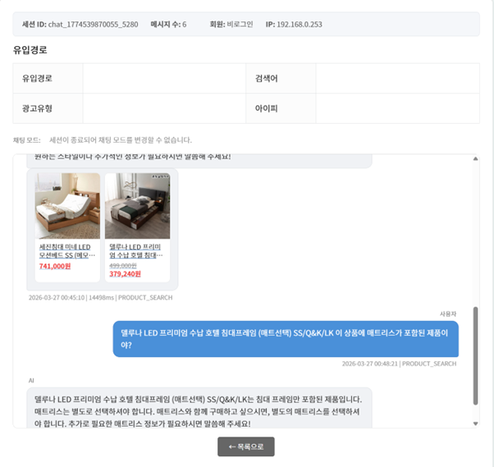Image resolution: width=494 pixels, height=467 pixels.
Task: Click the chat scrollbar down arrow
Action: pyautogui.click(x=475, y=424)
